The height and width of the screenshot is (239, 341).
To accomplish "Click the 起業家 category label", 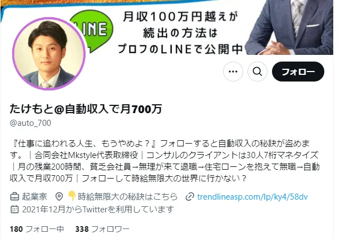I will coord(34,197).
